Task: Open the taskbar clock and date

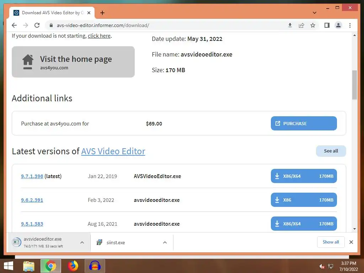Action: coord(348,266)
